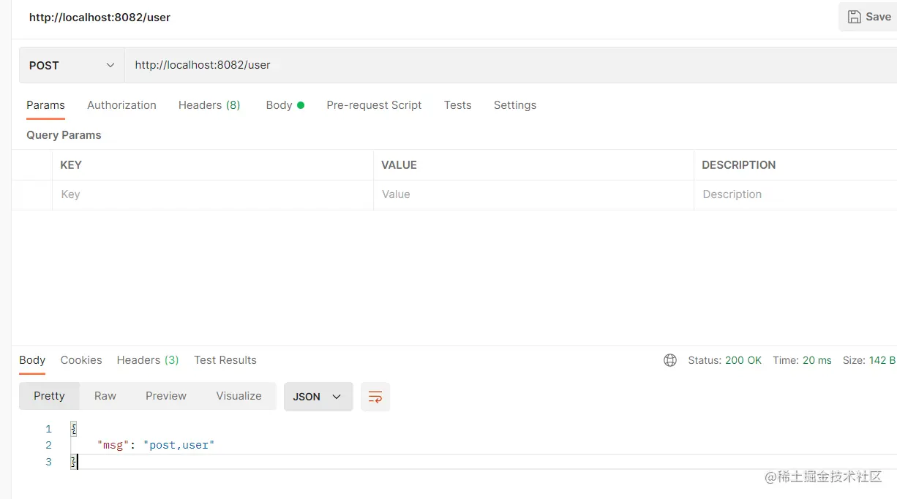897x499 pixels.
Task: Select the Raw response view
Action: pyautogui.click(x=105, y=396)
